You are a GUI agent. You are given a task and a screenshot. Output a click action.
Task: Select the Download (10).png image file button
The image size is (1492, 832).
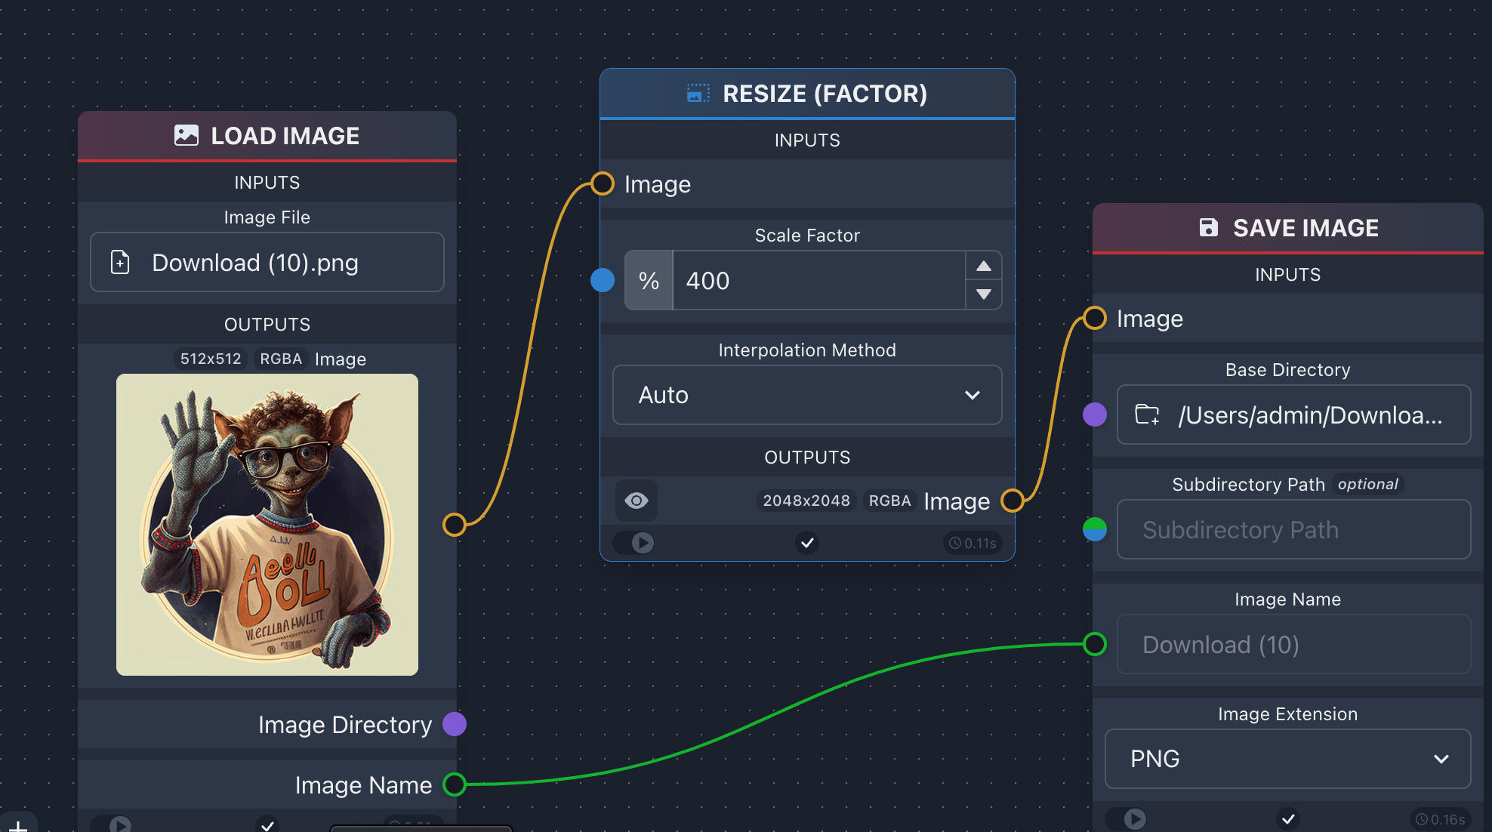[267, 263]
